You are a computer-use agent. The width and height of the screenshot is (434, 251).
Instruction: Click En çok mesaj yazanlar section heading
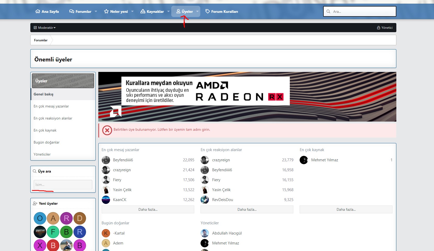pyautogui.click(x=121, y=150)
